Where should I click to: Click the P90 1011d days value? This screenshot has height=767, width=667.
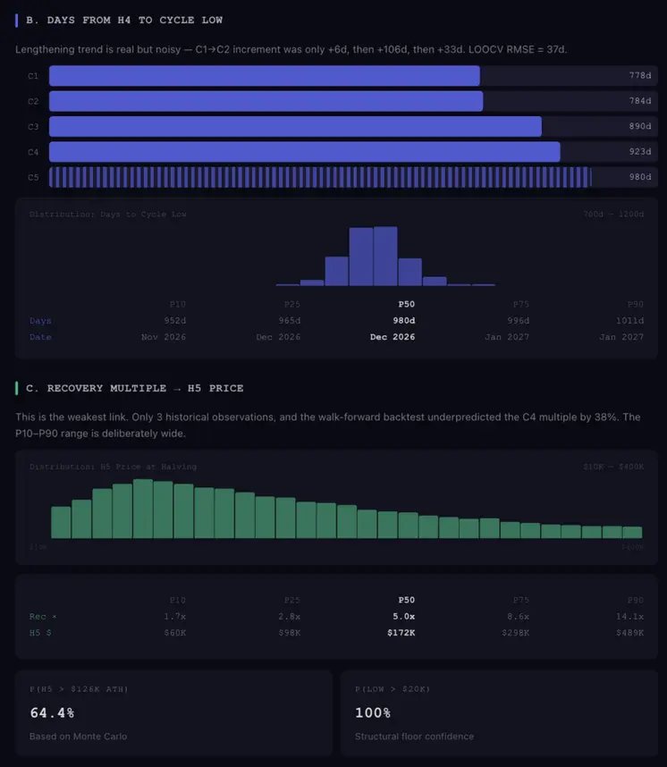click(629, 320)
